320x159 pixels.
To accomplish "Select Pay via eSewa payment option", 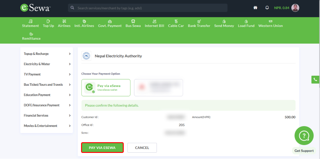I will (106, 88).
